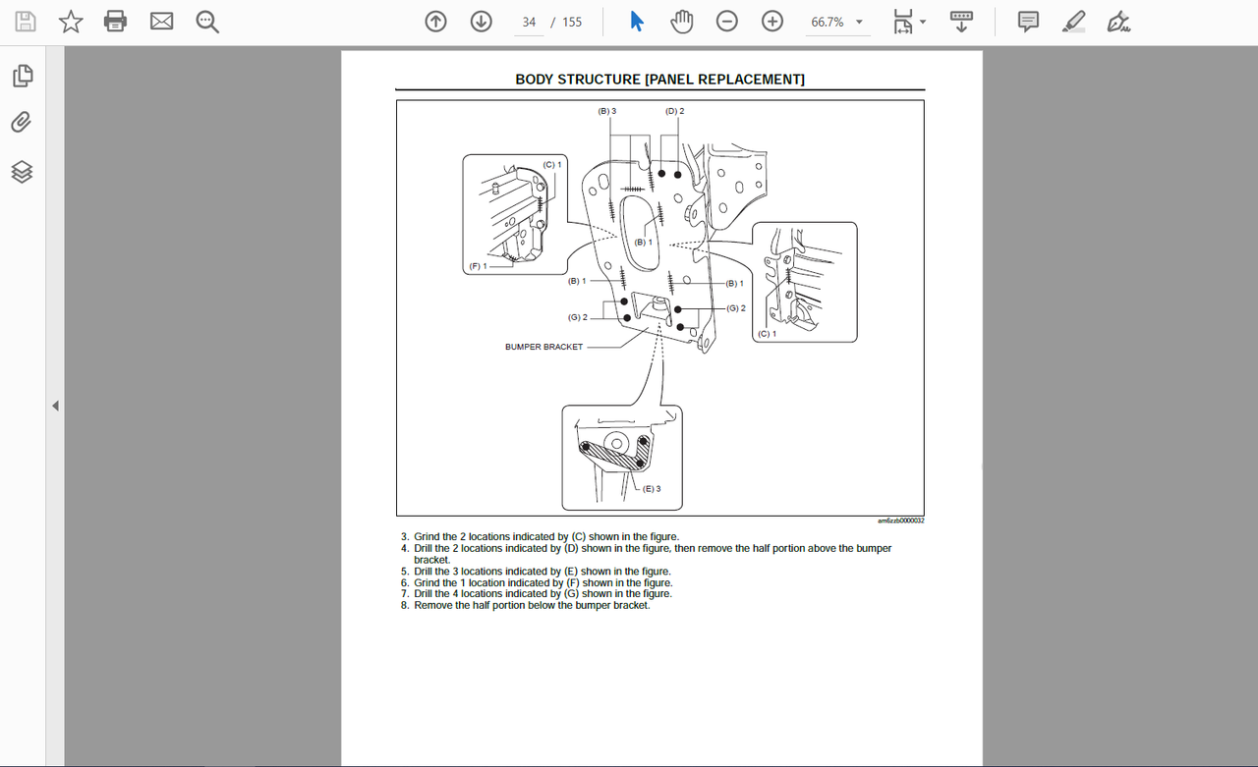Click step 3 text 'Grind the 2 locations'
This screenshot has height=767, width=1258.
pyautogui.click(x=545, y=537)
